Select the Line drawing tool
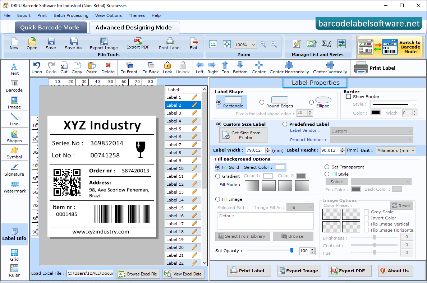Image resolution: width=427 pixels, height=283 pixels. (14, 120)
